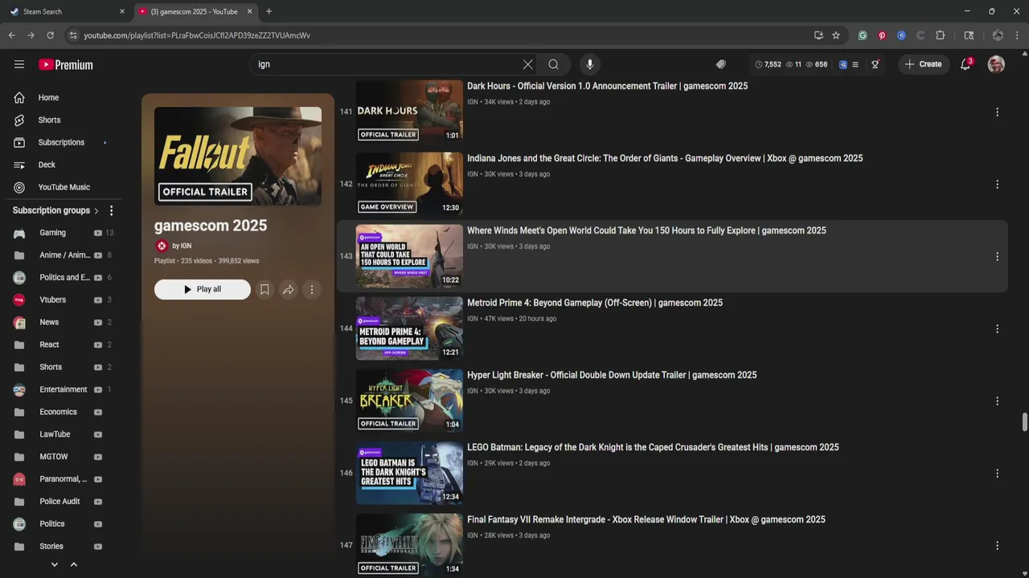Viewport: 1029px width, 578px height.
Task: Open Chrome three-dot menu
Action: coord(1017,35)
